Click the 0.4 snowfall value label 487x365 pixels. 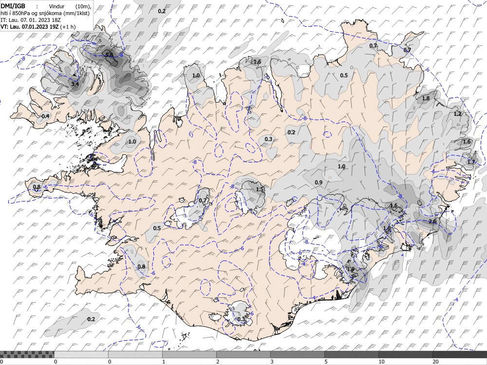tap(45, 116)
